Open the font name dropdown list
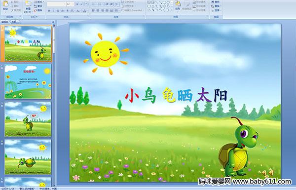The height and width of the screenshot is (190, 296). pos(65,4)
